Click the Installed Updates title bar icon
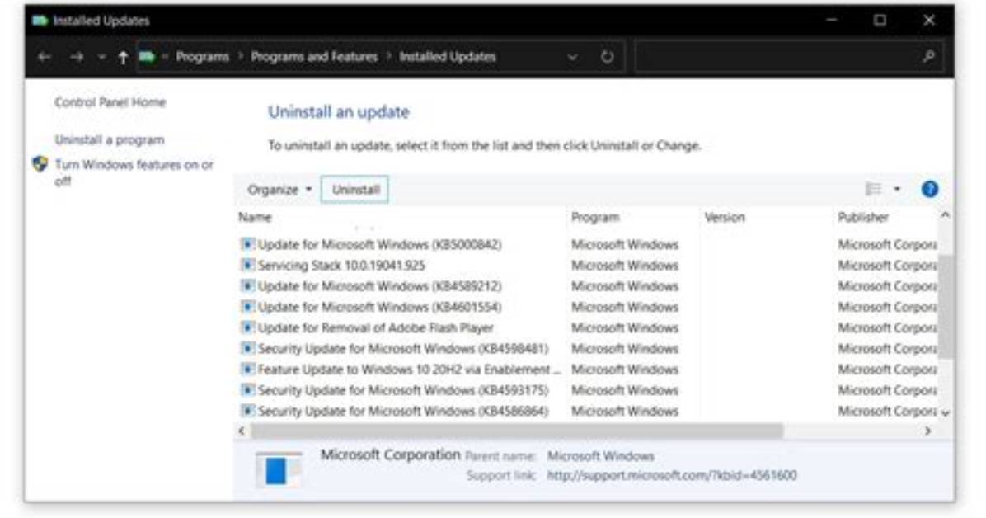 point(40,21)
